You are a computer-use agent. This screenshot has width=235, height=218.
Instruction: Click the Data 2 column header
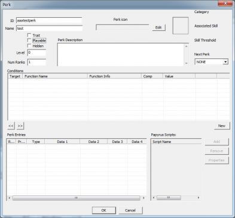93,142
